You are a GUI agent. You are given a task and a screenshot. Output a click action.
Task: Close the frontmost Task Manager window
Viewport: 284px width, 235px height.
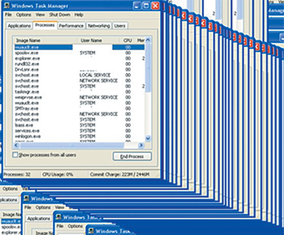(x=155, y=6)
